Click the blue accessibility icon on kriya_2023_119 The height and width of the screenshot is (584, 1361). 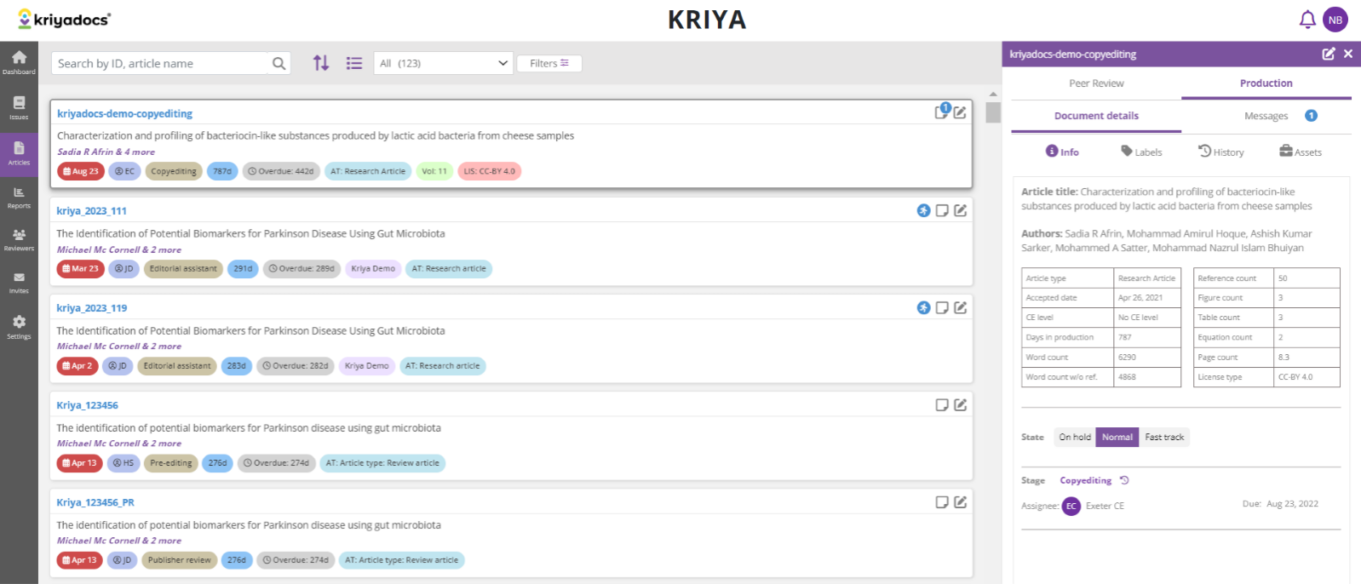(x=923, y=307)
